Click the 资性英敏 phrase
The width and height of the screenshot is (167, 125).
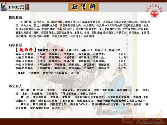click(x=54, y=57)
